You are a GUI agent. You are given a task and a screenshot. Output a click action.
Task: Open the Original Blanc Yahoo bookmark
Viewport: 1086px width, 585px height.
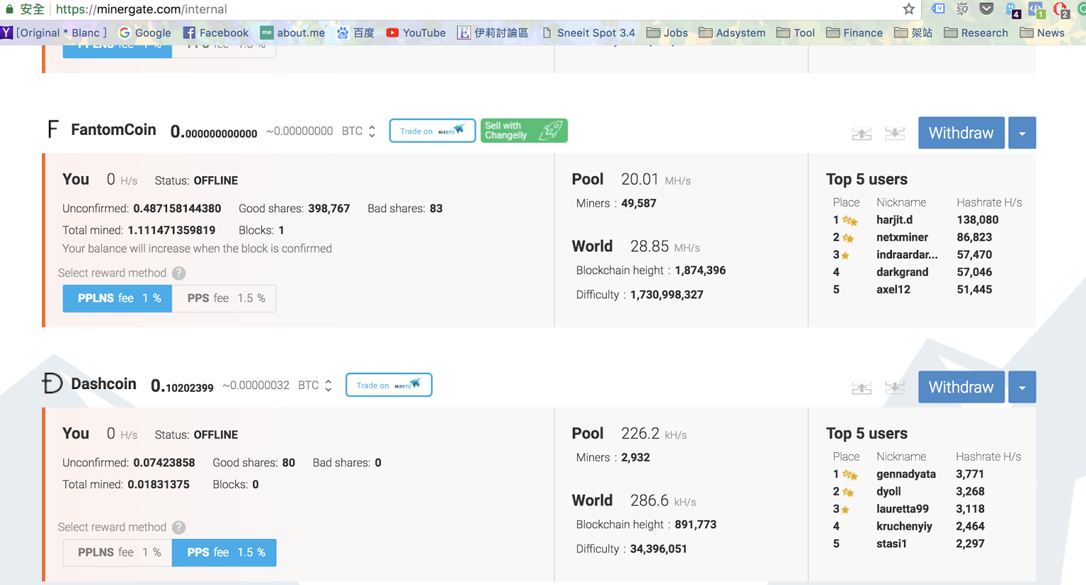[x=54, y=33]
